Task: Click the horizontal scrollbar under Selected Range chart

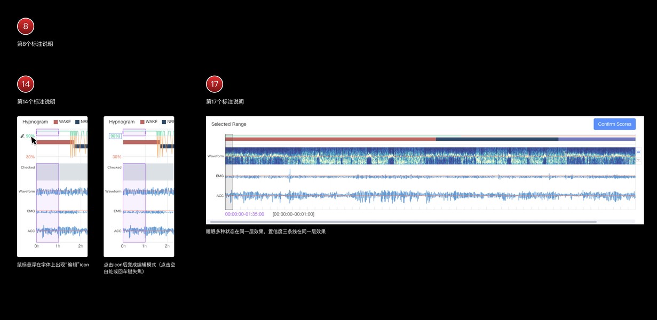Action: pyautogui.click(x=403, y=222)
